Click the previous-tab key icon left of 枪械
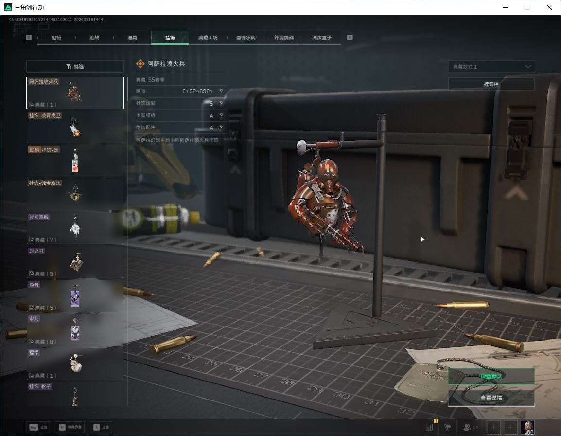 29,37
